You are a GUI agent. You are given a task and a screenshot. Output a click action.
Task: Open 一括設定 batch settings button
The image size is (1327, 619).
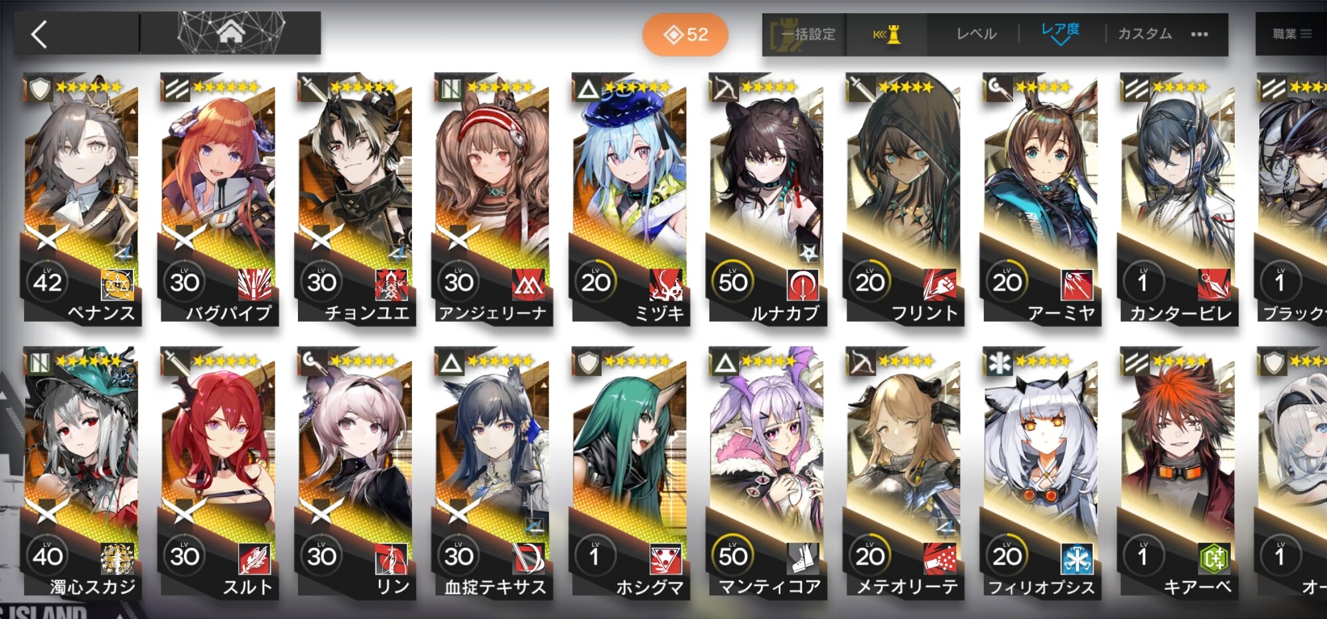pos(804,34)
